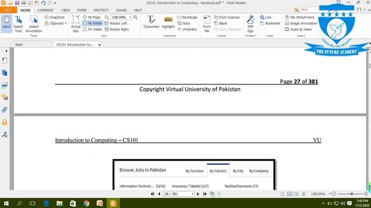Open the VIEW ribbon tab
Image resolution: width=371 pixels, height=208 pixels.
[x=66, y=10]
